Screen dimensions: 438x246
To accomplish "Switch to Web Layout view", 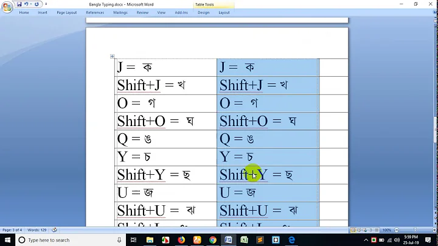I will [365, 230].
